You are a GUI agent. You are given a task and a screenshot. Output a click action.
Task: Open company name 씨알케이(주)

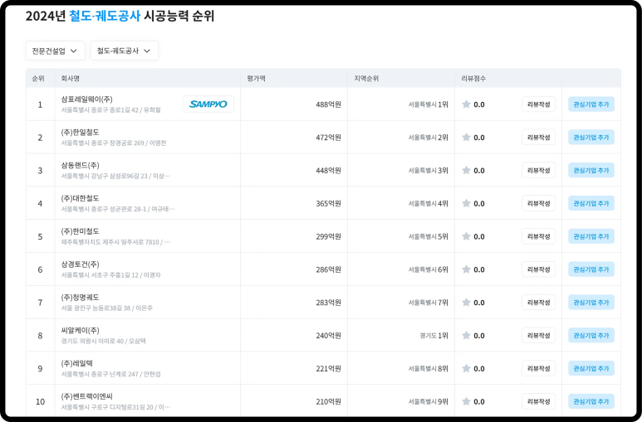click(80, 331)
